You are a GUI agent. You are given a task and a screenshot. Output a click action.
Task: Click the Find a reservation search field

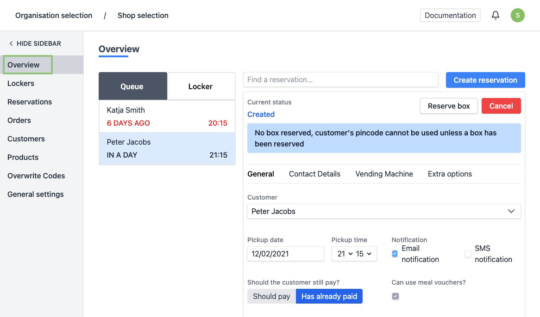(x=340, y=79)
